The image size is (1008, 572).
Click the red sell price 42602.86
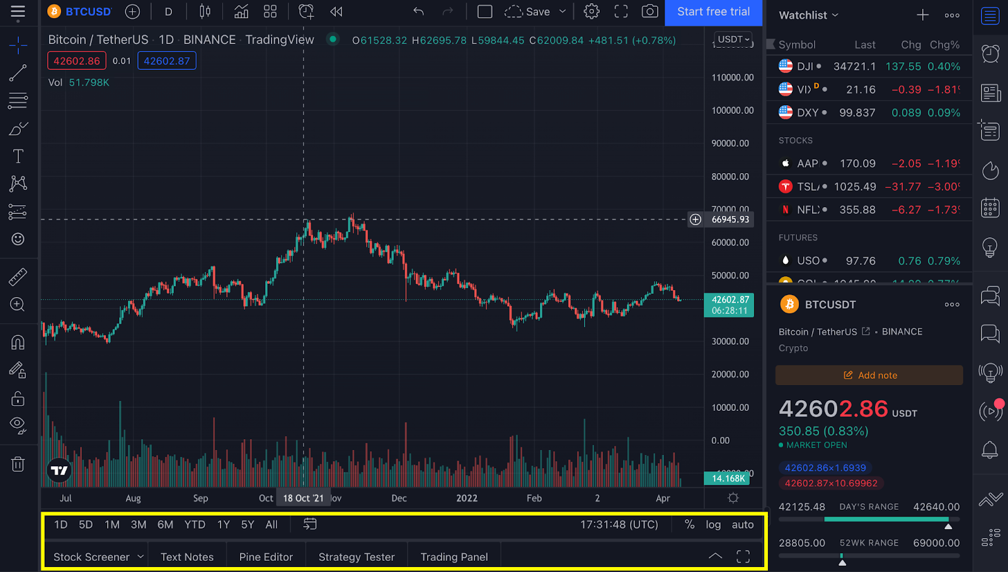pyautogui.click(x=77, y=61)
